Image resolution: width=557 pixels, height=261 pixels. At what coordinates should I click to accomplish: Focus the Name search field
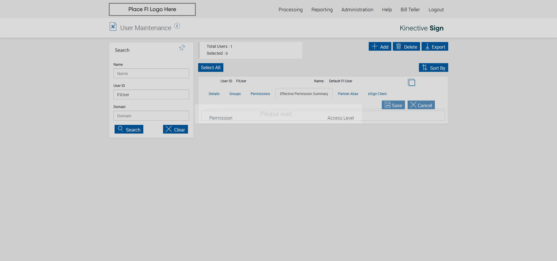tap(151, 73)
